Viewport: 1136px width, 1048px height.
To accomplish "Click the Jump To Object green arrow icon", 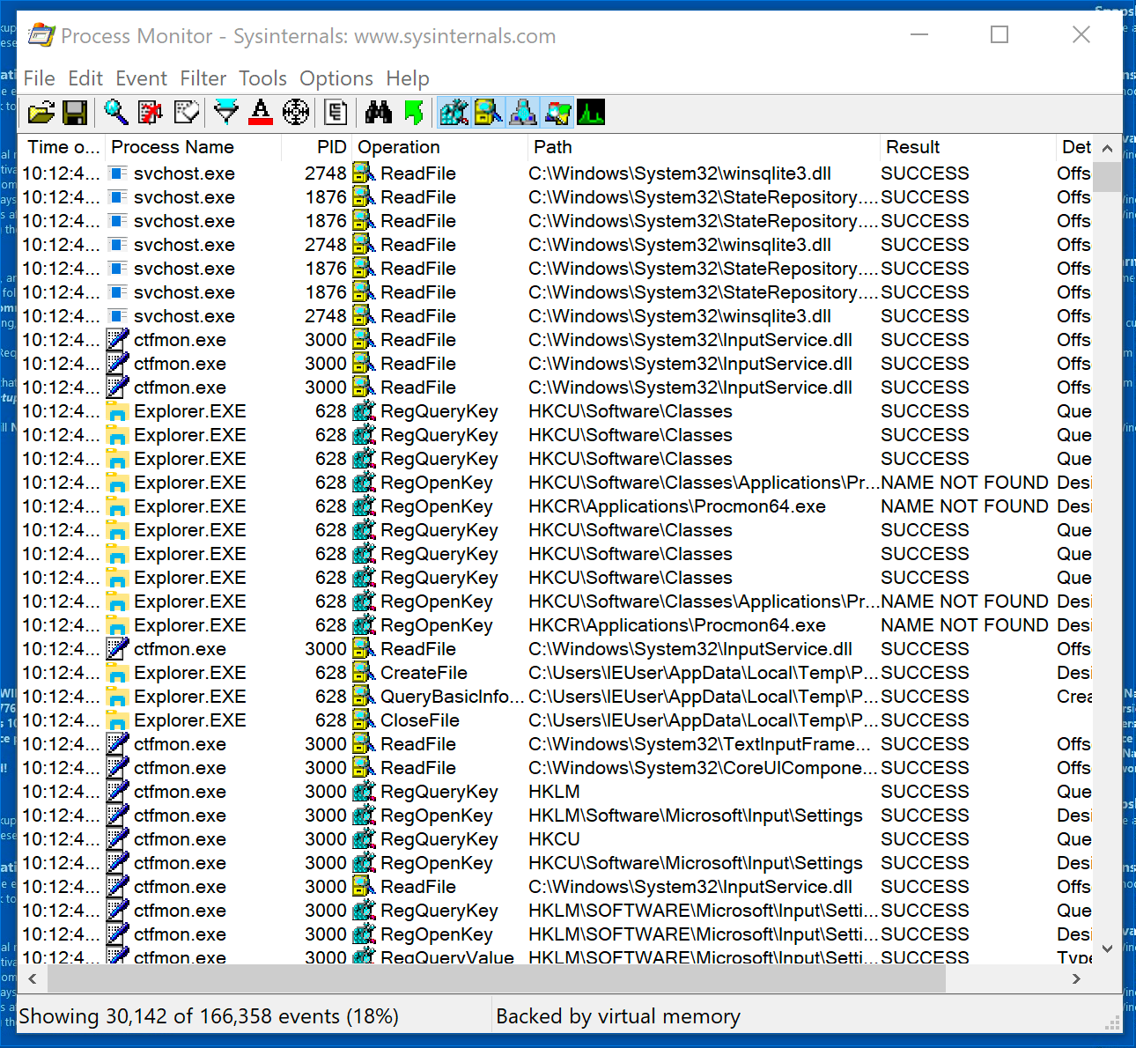I will point(414,113).
